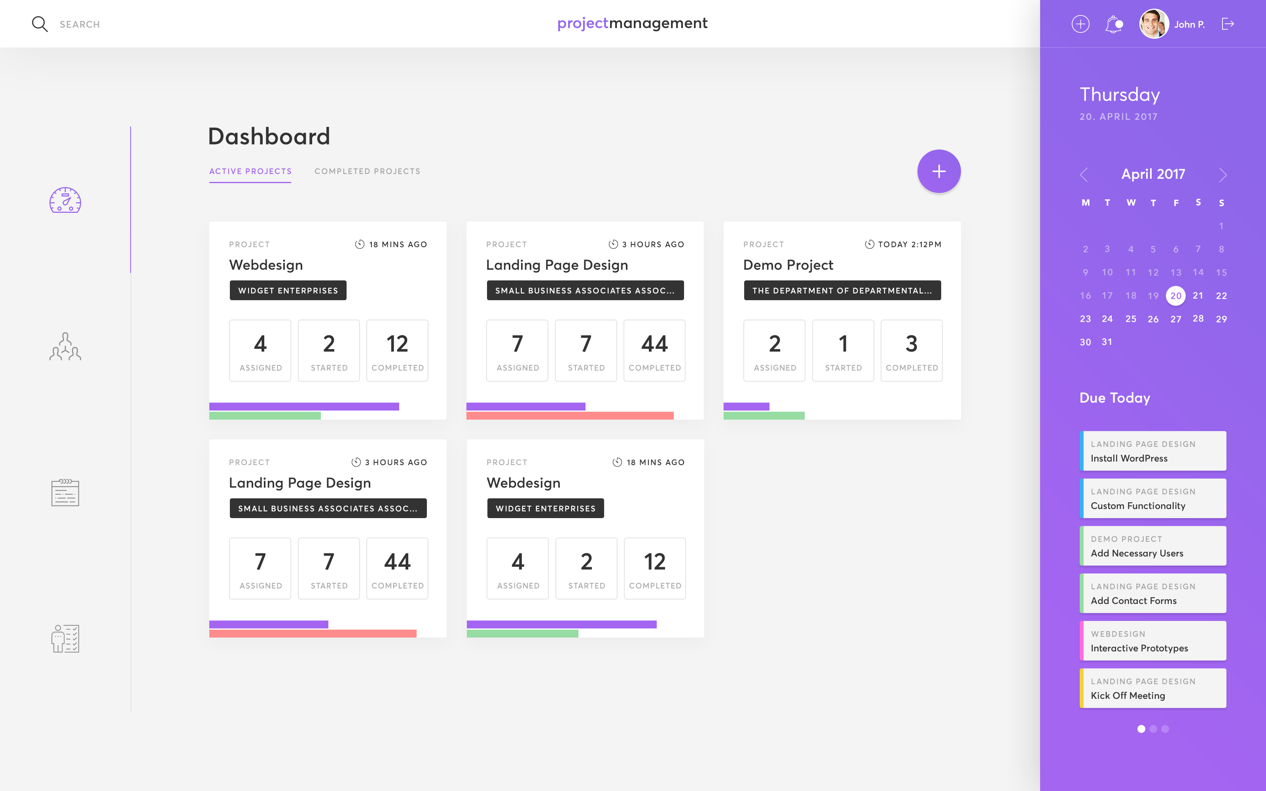Click John P. profile avatar
Image resolution: width=1266 pixels, height=791 pixels.
coord(1154,24)
